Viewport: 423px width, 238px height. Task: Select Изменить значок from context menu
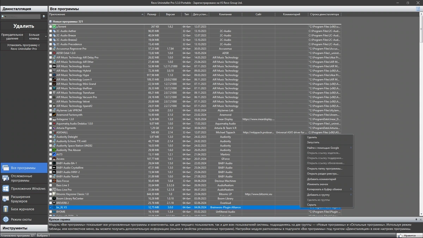coord(318,184)
